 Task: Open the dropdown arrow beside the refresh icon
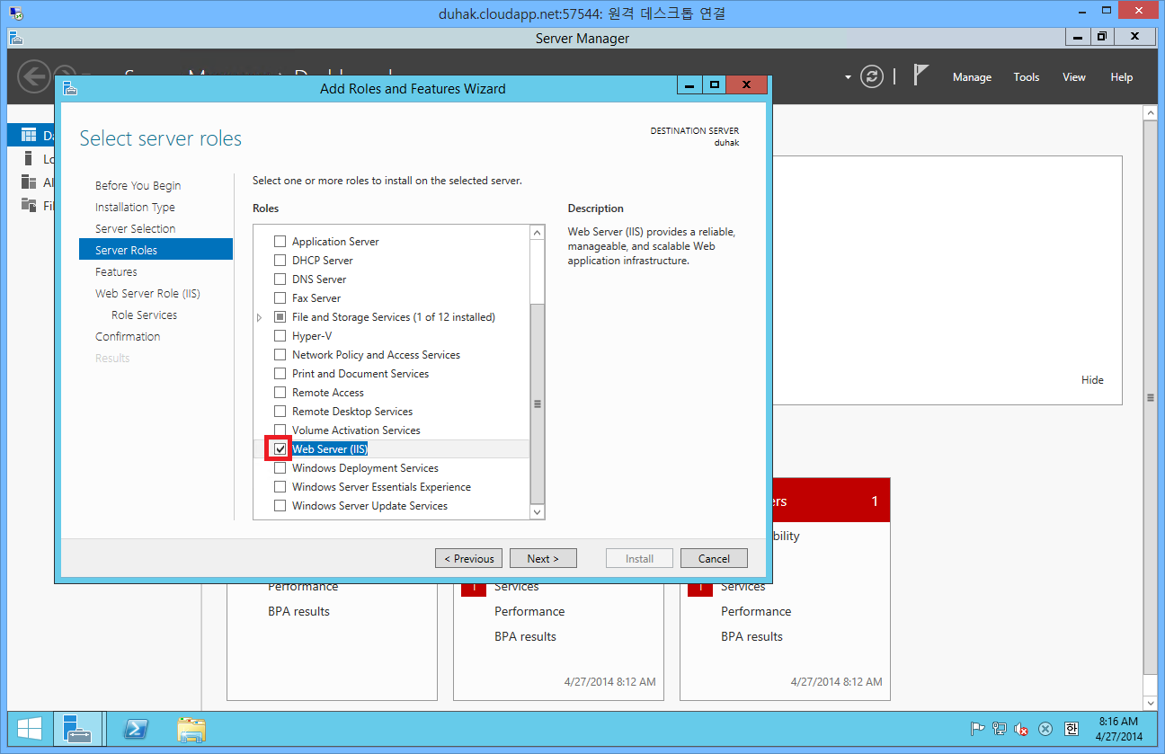(848, 77)
